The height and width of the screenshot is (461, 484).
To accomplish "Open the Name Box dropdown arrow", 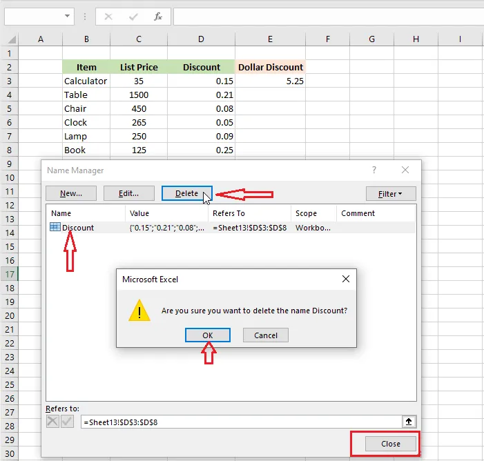I will pyautogui.click(x=67, y=16).
